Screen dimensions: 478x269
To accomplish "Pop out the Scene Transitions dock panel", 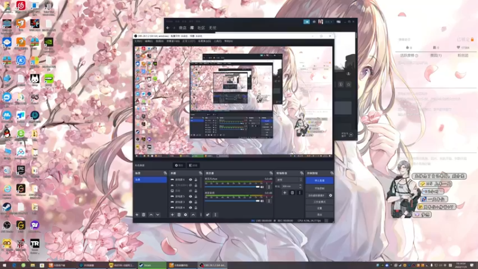I will point(302,173).
